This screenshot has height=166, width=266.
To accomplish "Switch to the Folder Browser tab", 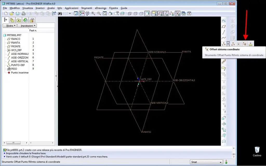I will [12, 20].
